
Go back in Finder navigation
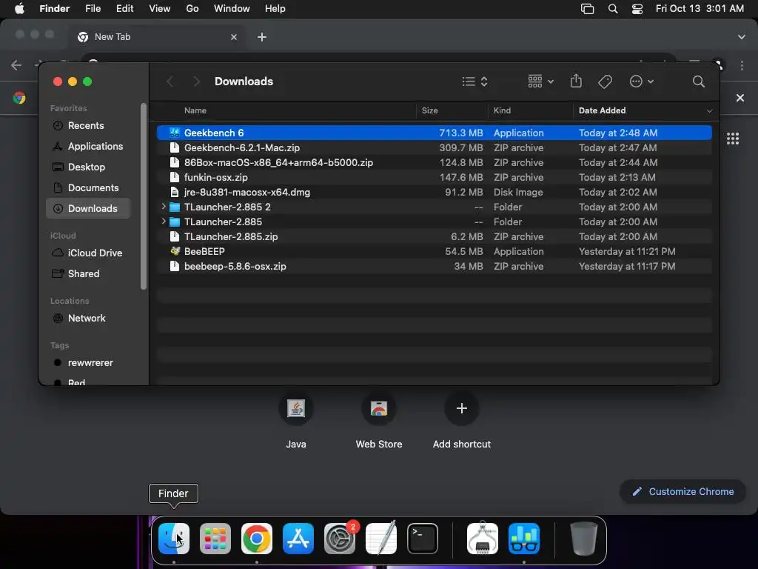(170, 81)
